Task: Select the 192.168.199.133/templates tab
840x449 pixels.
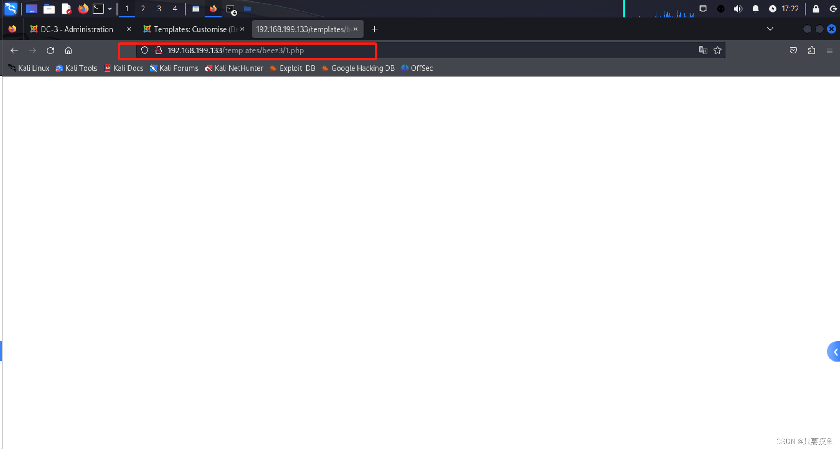Action: (303, 29)
